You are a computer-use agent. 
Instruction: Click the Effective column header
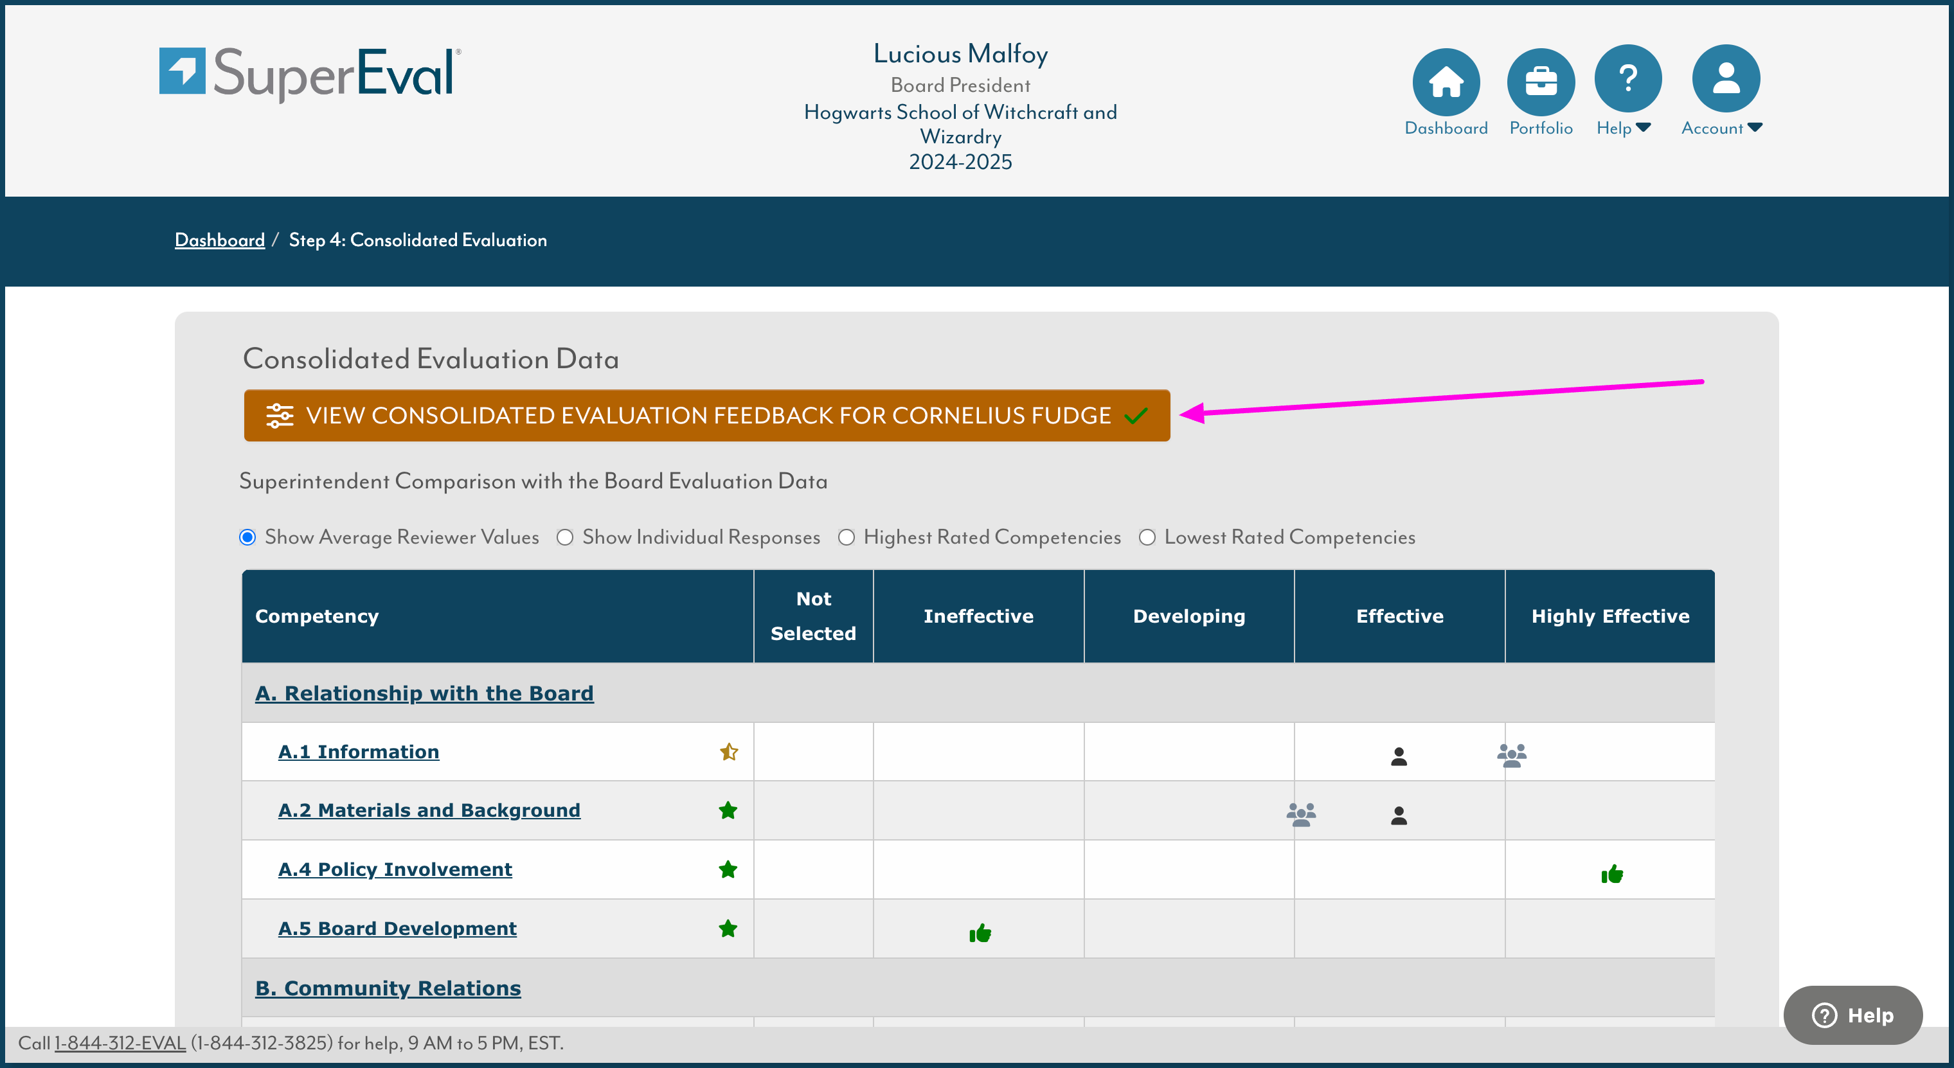pos(1399,616)
